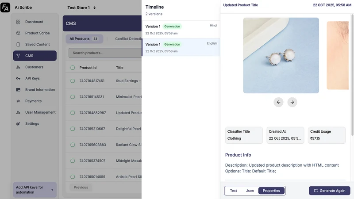Open the Brand Information card icon
The image size is (354, 199).
pos(18,90)
